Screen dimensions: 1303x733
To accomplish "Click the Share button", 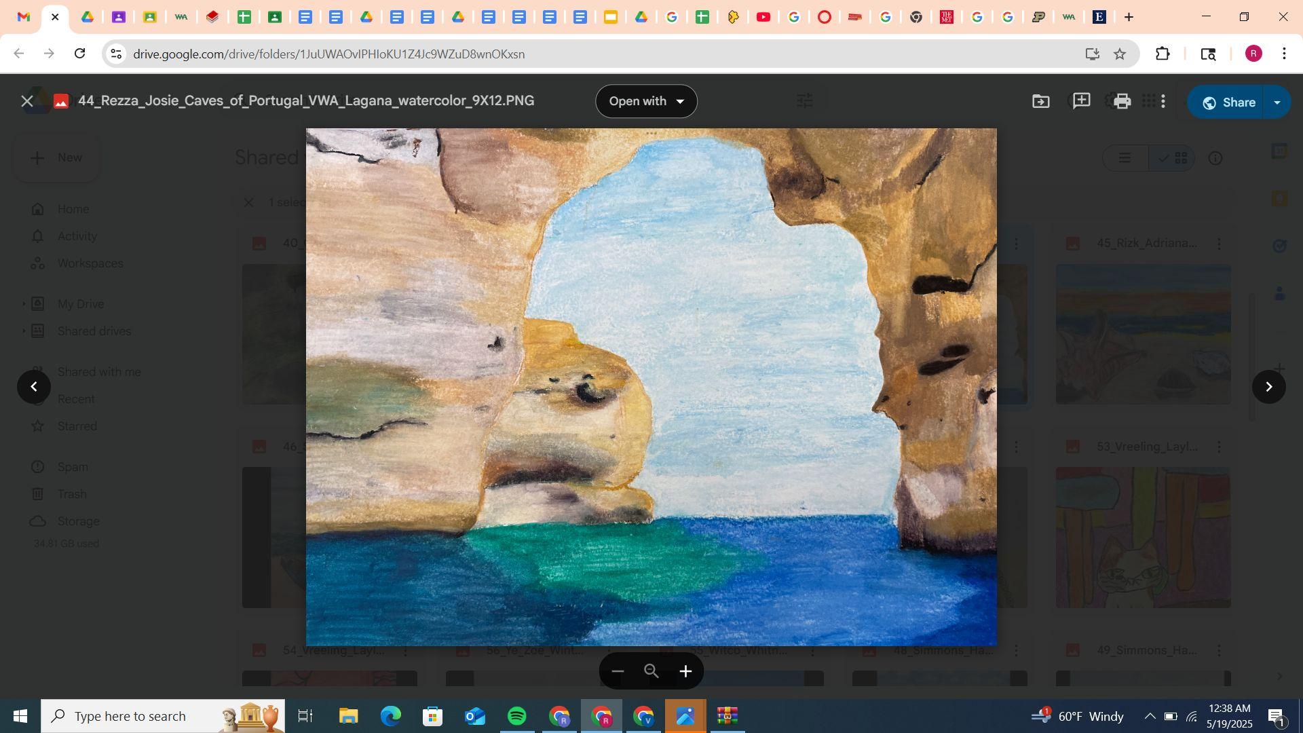I will click(1228, 102).
